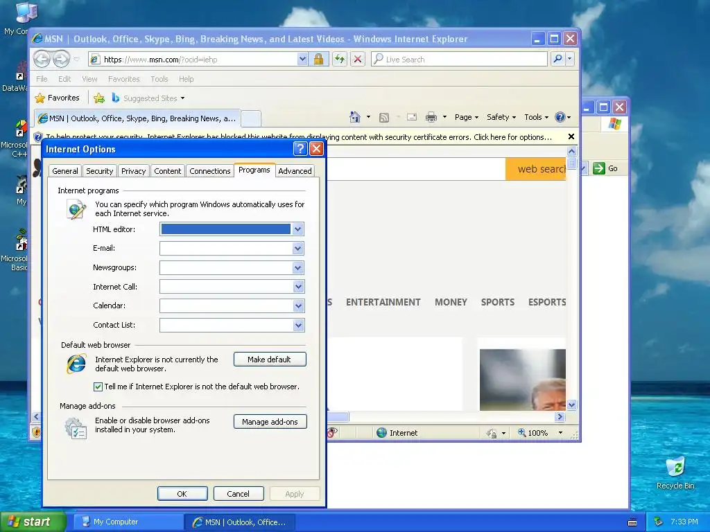710x532 pixels.
Task: Click the Windows start button
Action: pos(32,522)
